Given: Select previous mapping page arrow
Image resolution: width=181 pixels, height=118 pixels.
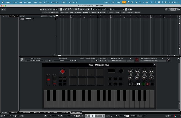Looking at the screenshot, I should coord(53,61).
